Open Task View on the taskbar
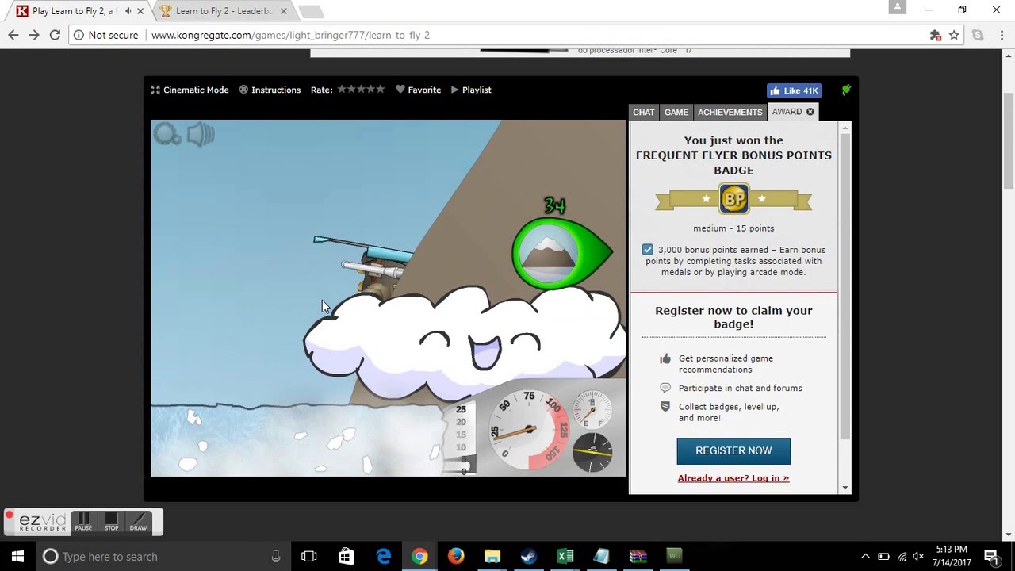The height and width of the screenshot is (571, 1015). tap(309, 556)
